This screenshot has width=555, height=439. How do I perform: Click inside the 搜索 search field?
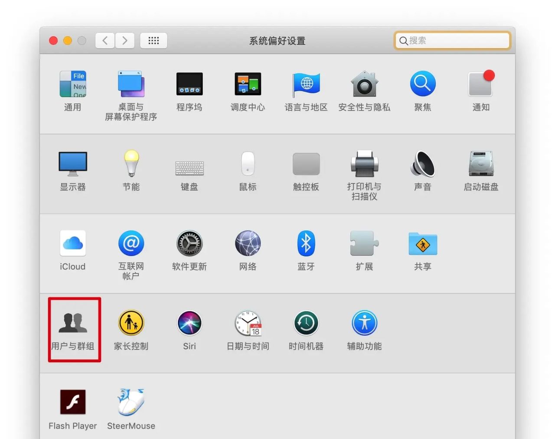pos(452,40)
